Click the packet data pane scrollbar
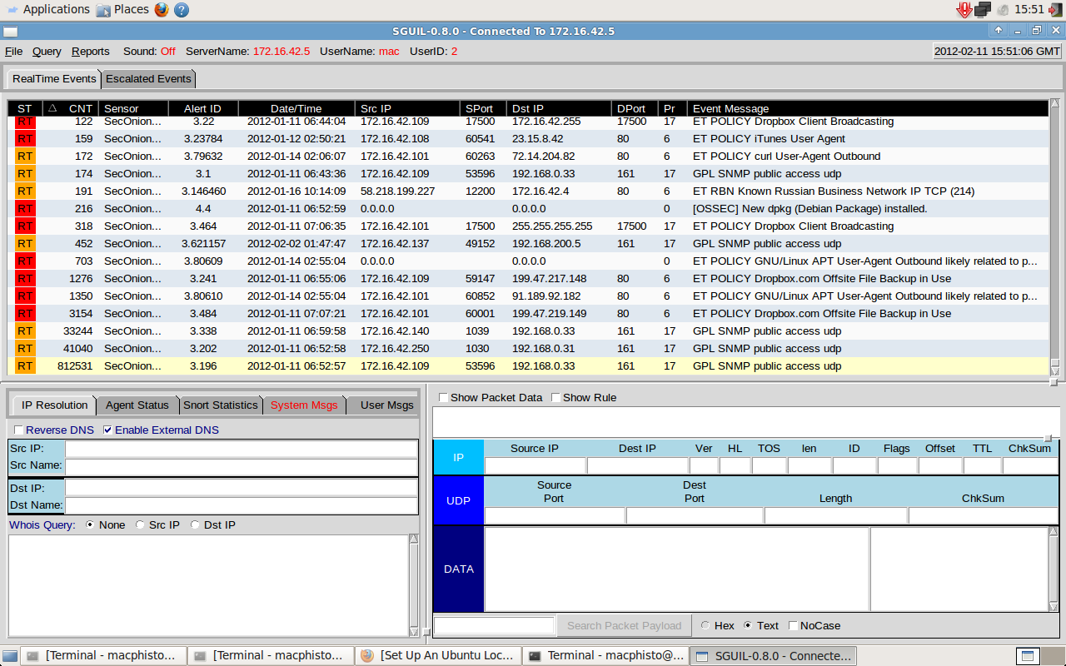Viewport: 1066px width, 666px height. click(x=1054, y=569)
